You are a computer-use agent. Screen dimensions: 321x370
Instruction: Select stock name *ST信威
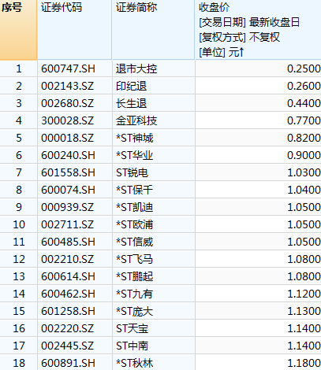(134, 242)
